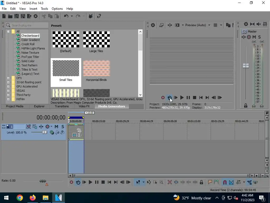Switch to Transitions tab
This screenshot has height=203, width=270.
(x=62, y=106)
